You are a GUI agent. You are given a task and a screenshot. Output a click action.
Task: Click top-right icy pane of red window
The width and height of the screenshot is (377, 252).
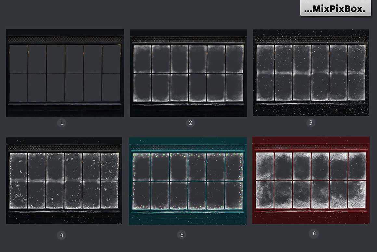coord(357,165)
